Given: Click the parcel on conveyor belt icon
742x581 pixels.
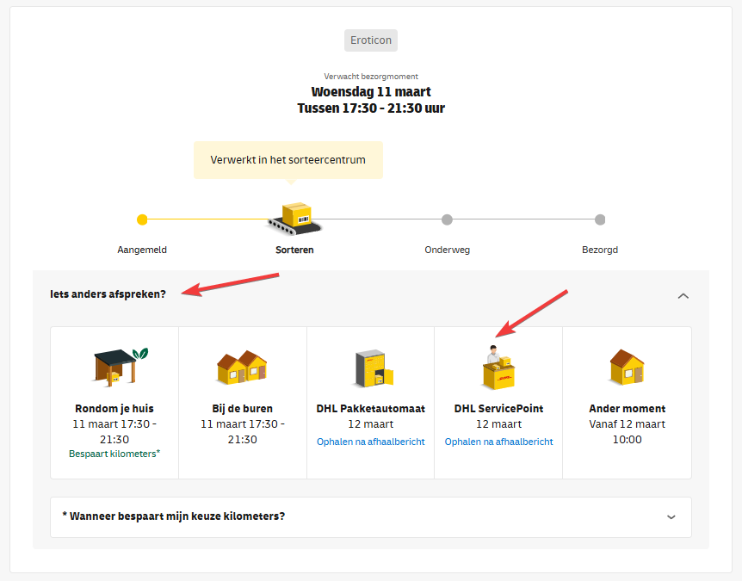Looking at the screenshot, I should click(x=294, y=219).
